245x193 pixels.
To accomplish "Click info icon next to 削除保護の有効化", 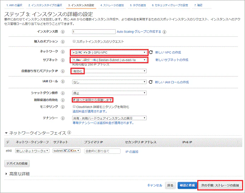I will pyautogui.click(x=63, y=100).
